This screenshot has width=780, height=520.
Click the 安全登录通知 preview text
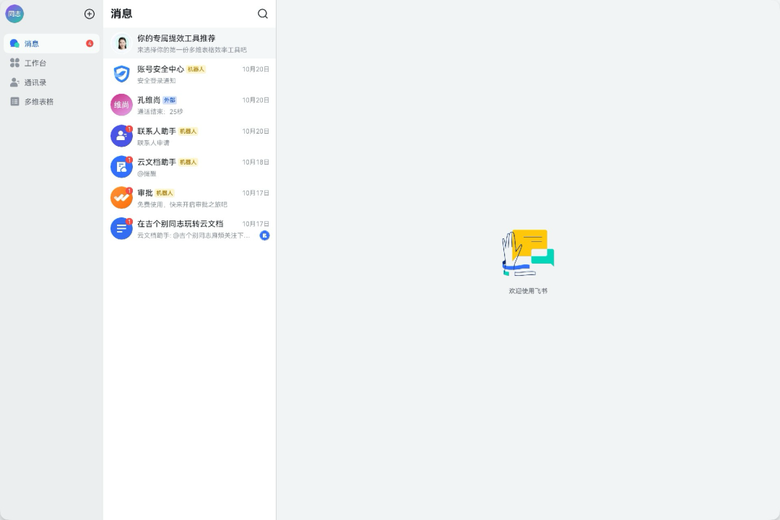pos(156,81)
